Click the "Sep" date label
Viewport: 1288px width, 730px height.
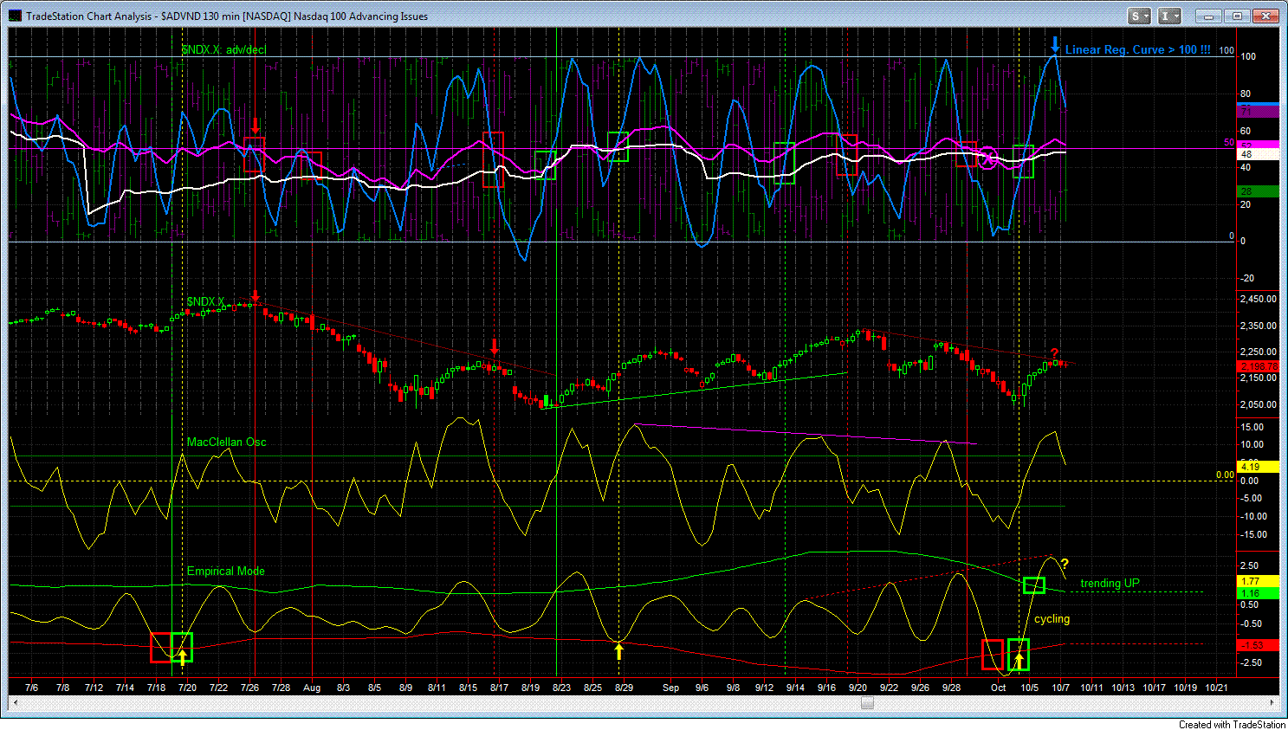pyautogui.click(x=670, y=688)
